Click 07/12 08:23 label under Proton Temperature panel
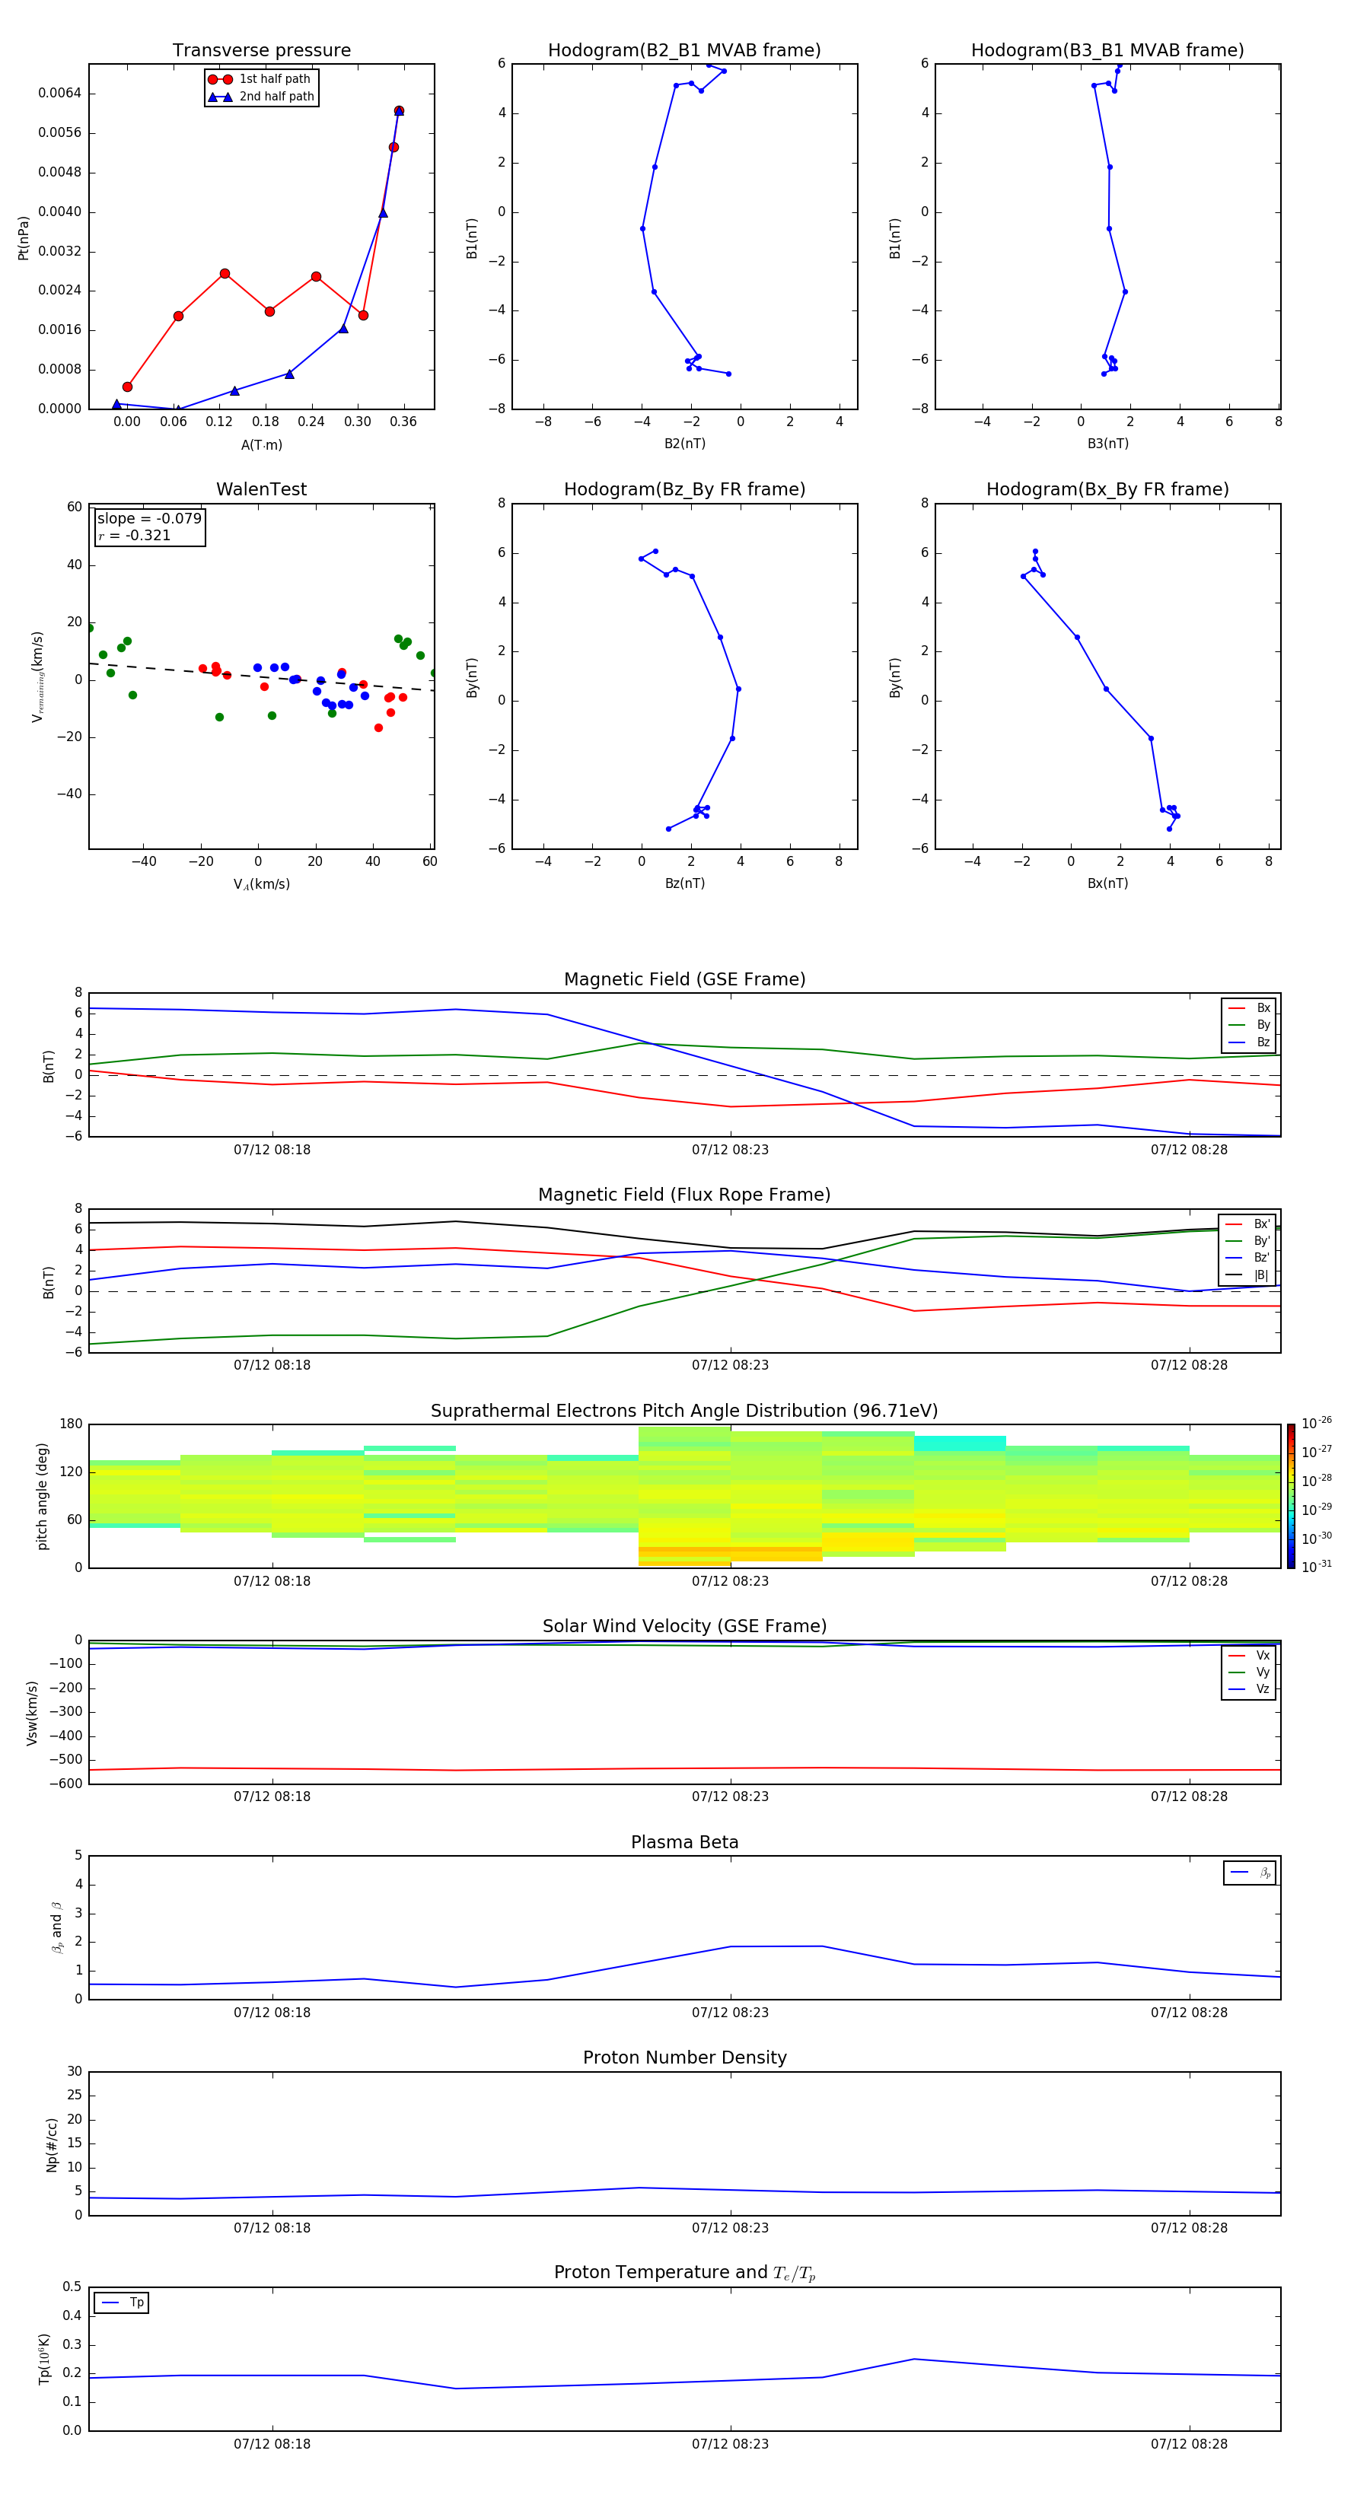Image resolution: width=1370 pixels, height=2511 pixels. (731, 2444)
